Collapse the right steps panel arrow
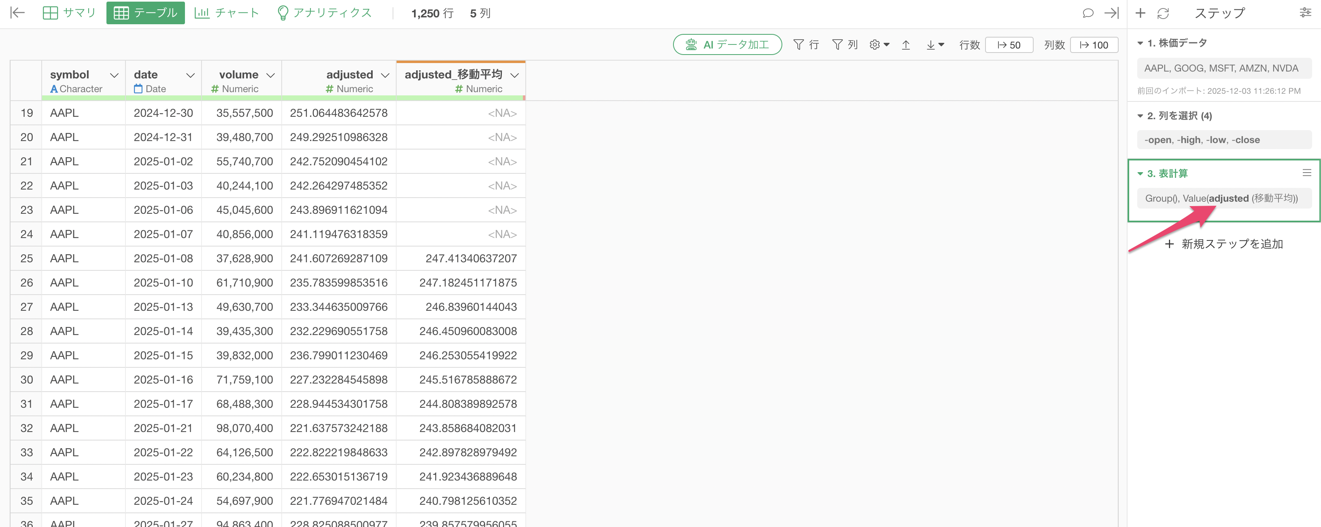 [x=1111, y=13]
